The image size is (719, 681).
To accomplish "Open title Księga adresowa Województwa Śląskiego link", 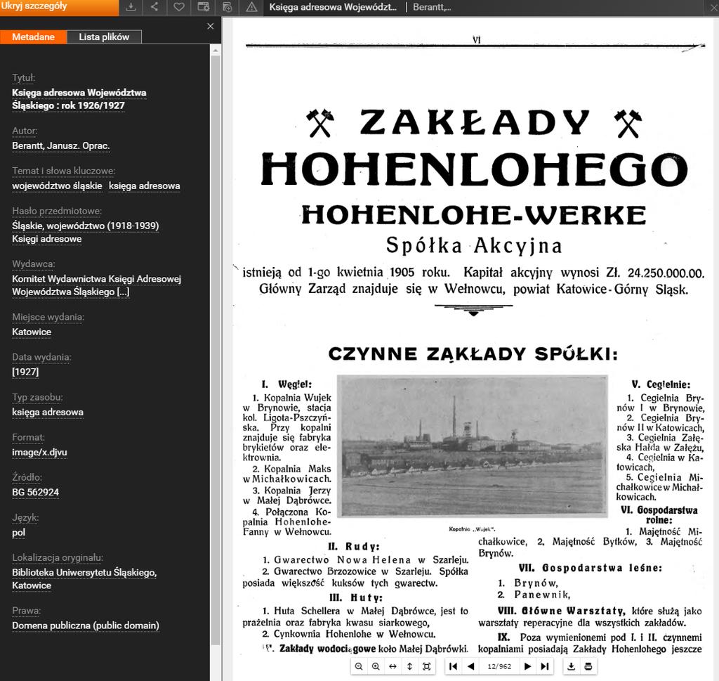I will (x=79, y=99).
